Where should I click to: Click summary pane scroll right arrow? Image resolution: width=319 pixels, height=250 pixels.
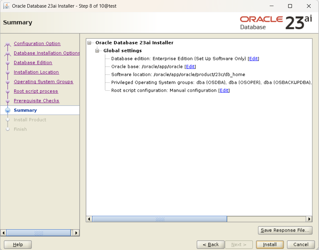[x=309, y=219]
